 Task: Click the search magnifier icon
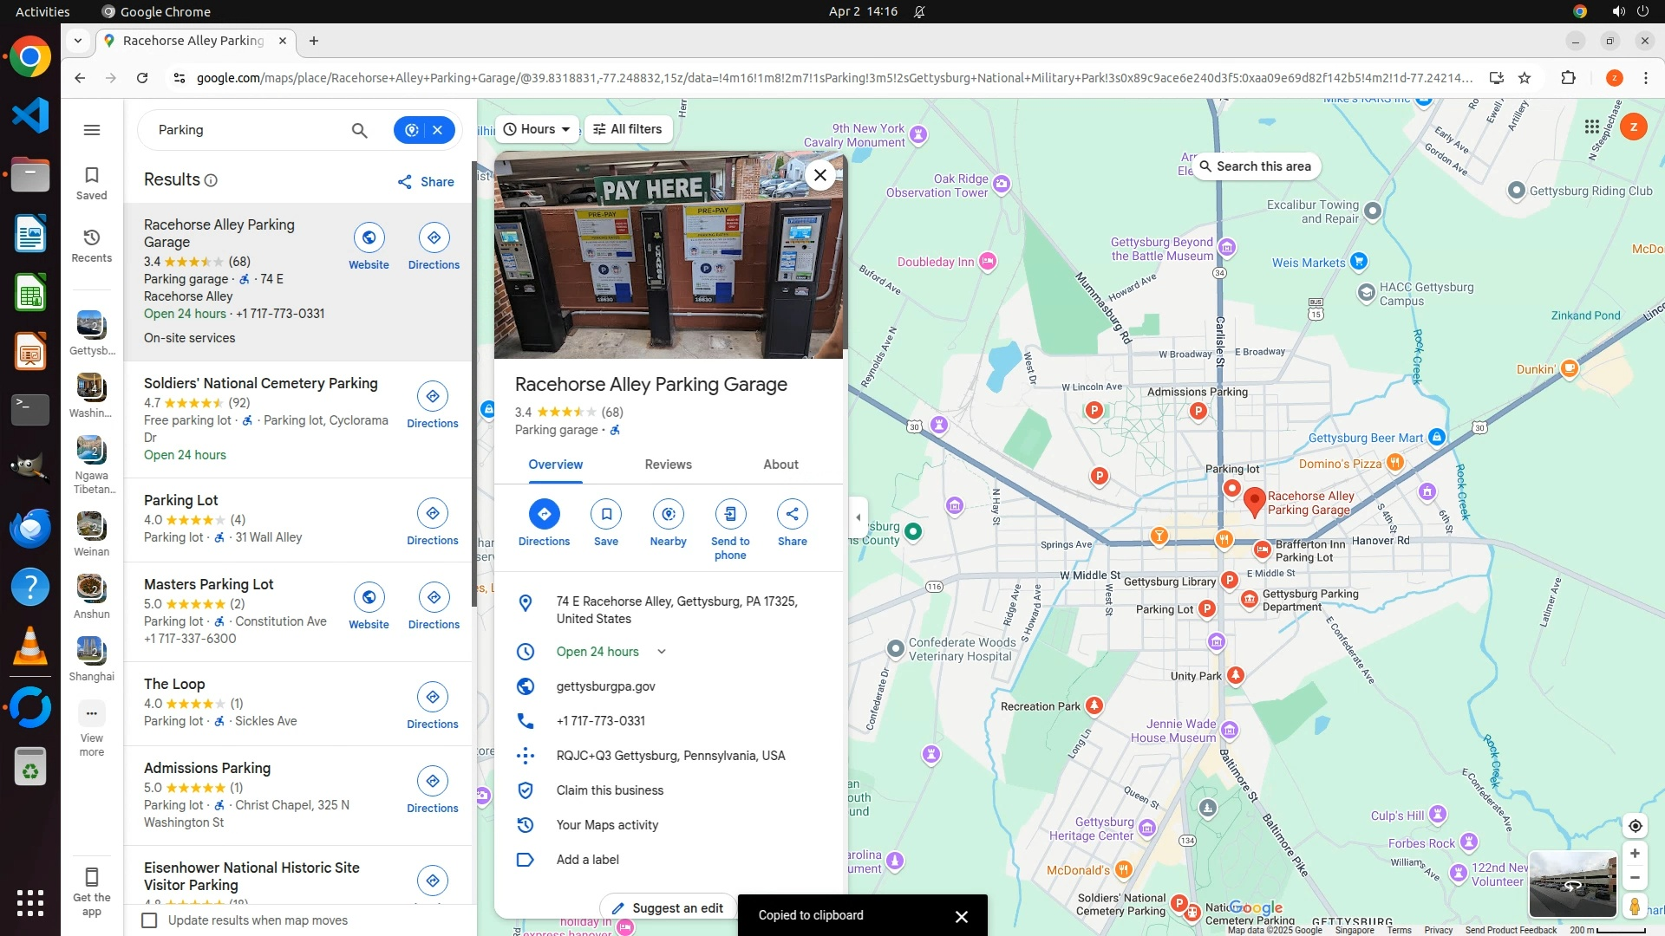coord(359,130)
